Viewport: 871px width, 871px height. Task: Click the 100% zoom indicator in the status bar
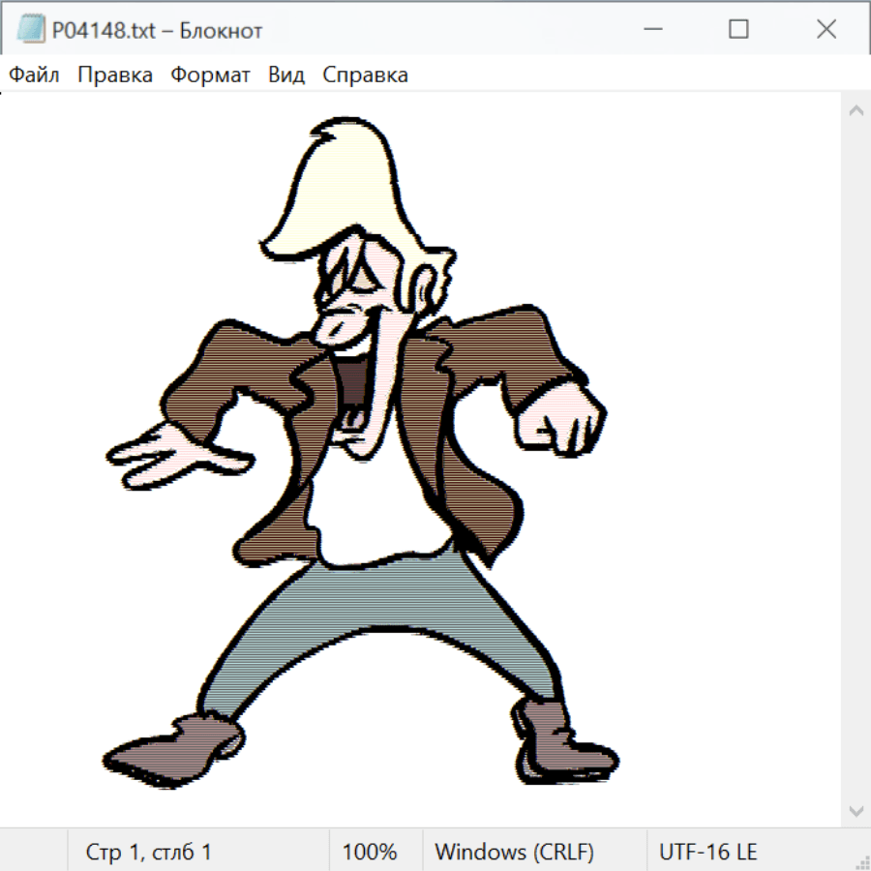point(370,852)
